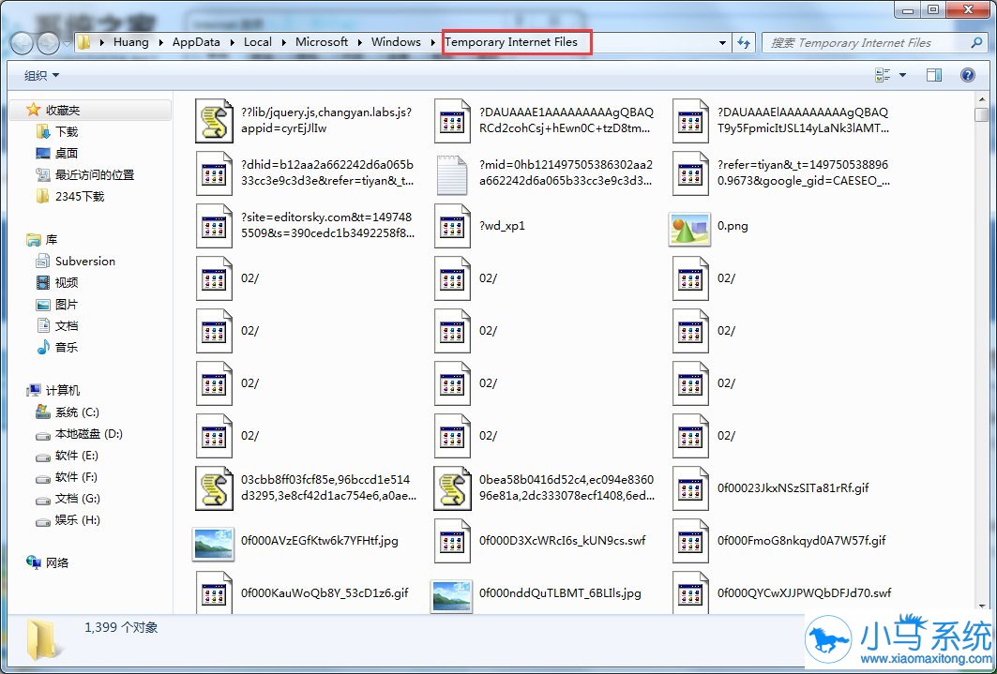Open the view options dropdown arrow

[x=903, y=76]
